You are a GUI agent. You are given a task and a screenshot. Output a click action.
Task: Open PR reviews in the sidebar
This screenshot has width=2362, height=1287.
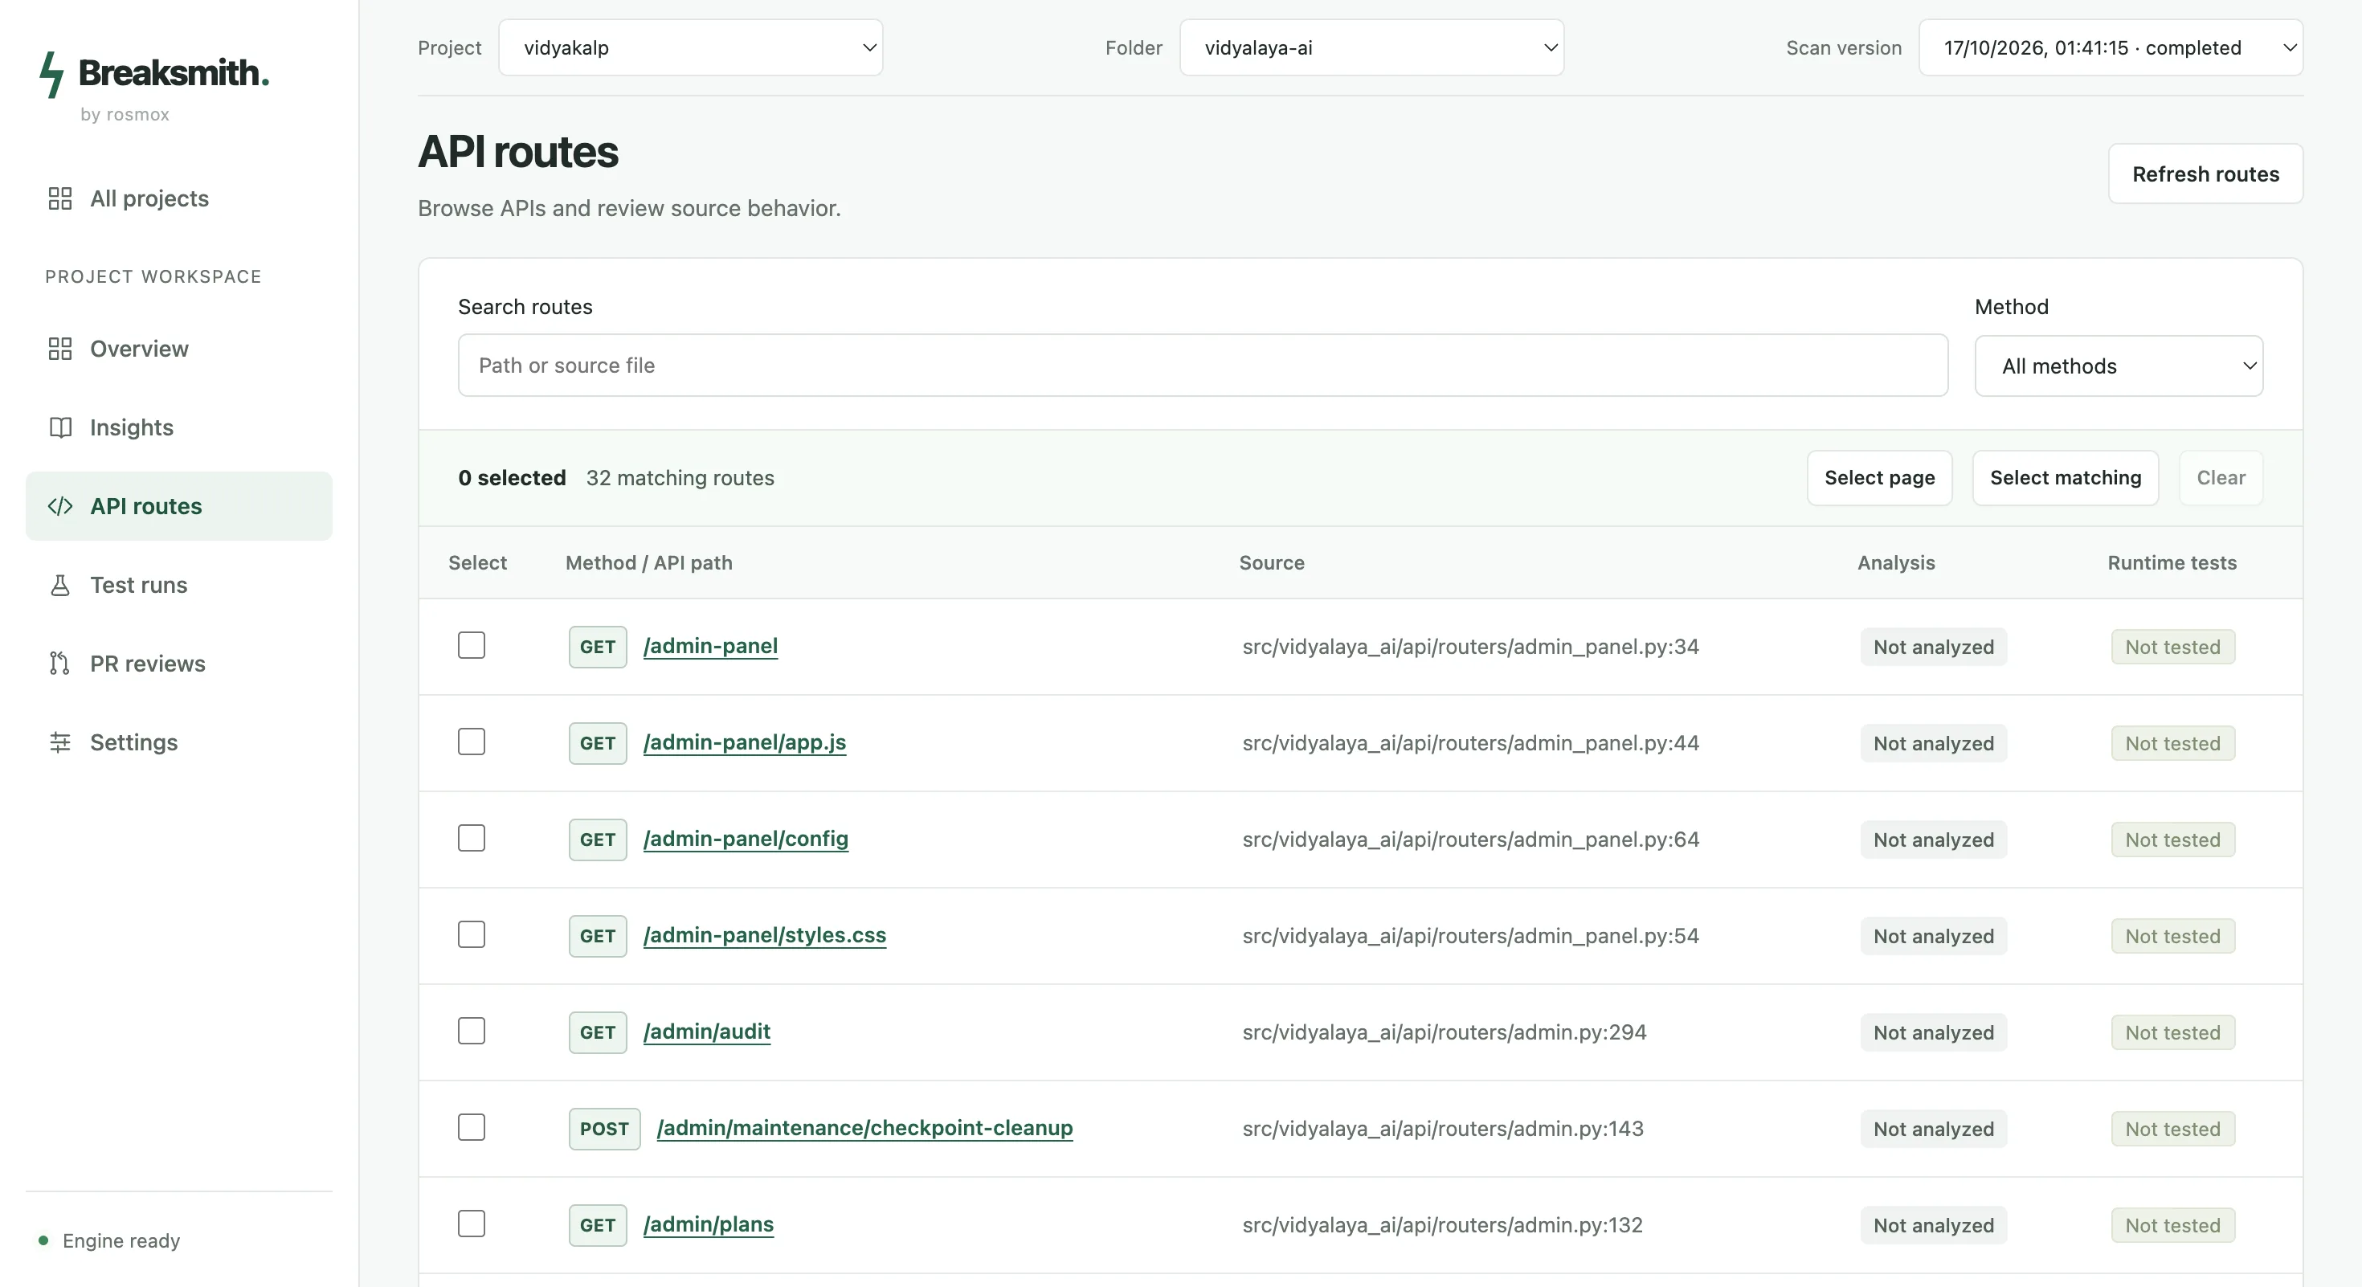(x=179, y=664)
